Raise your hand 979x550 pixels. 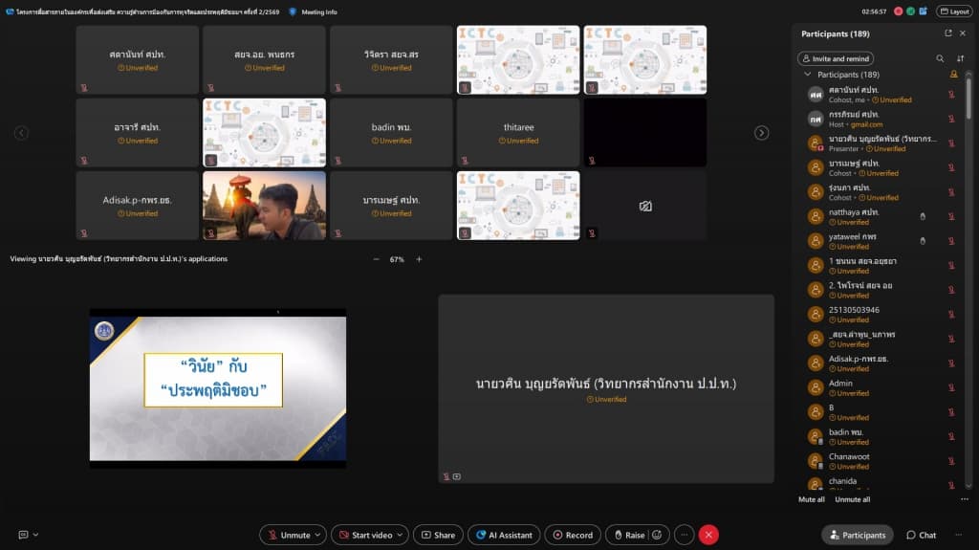[629, 535]
